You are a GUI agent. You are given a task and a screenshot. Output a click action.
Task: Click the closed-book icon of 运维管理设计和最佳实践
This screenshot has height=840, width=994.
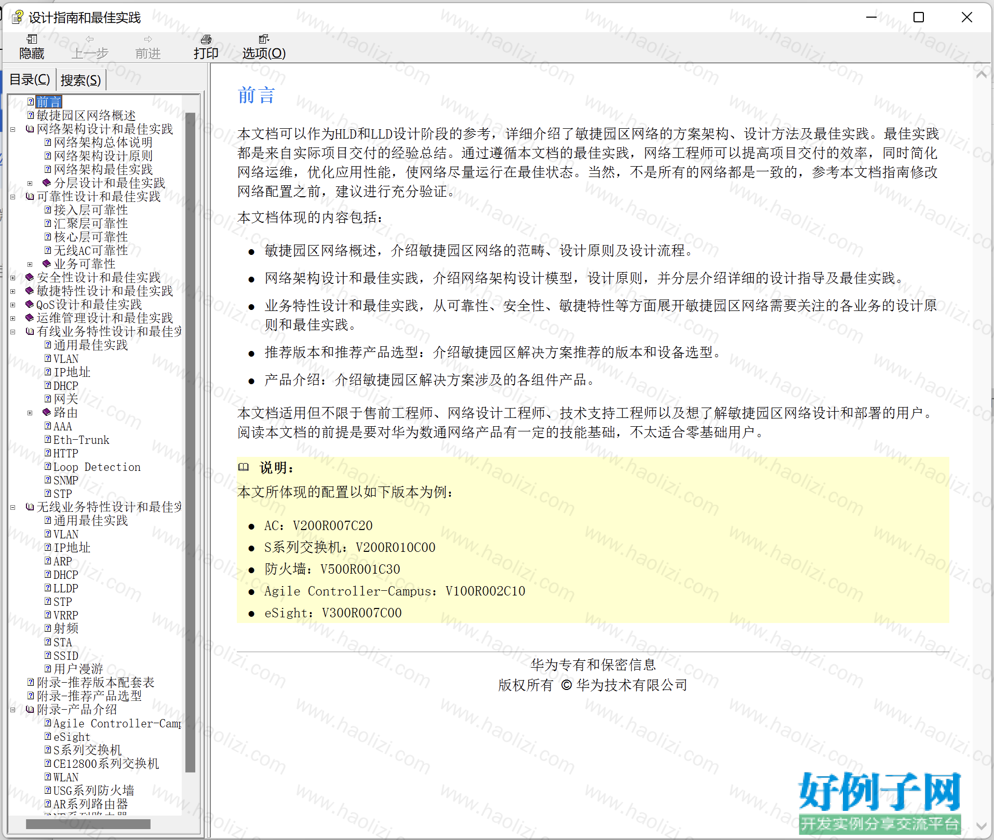coord(30,318)
